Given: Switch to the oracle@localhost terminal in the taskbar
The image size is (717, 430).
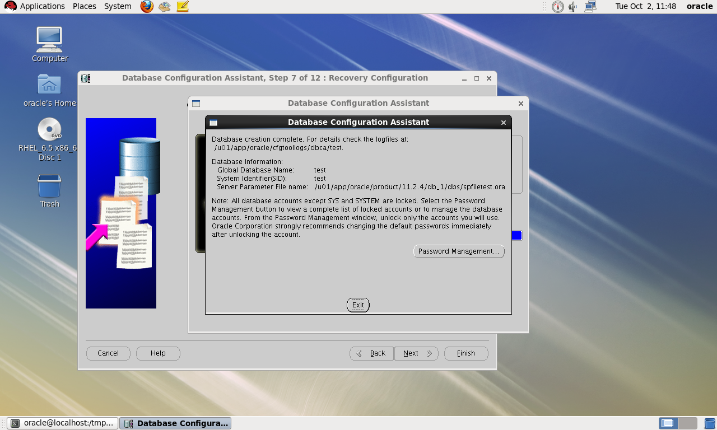Looking at the screenshot, I should 63,423.
